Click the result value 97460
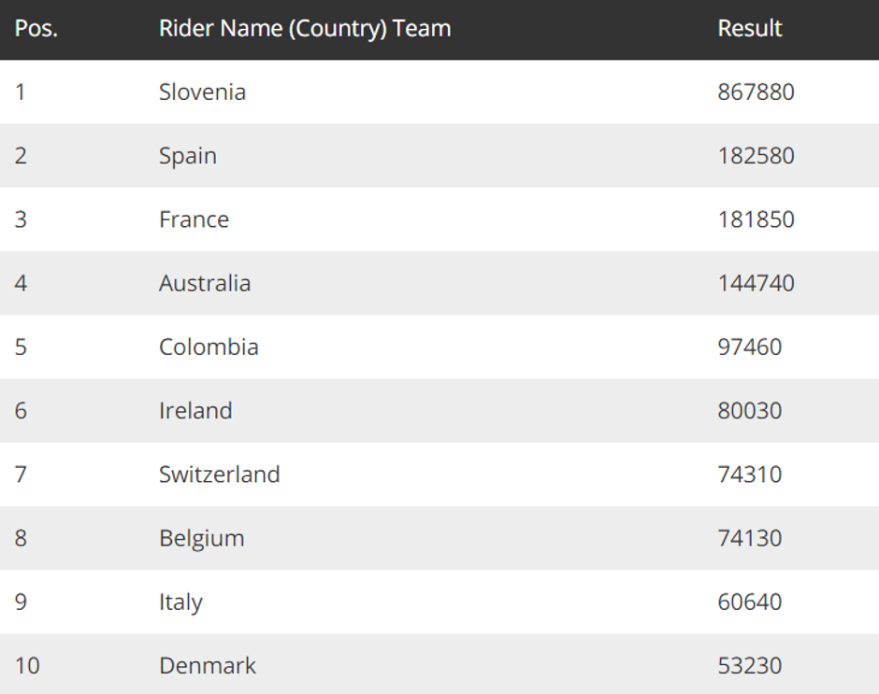 tap(750, 347)
